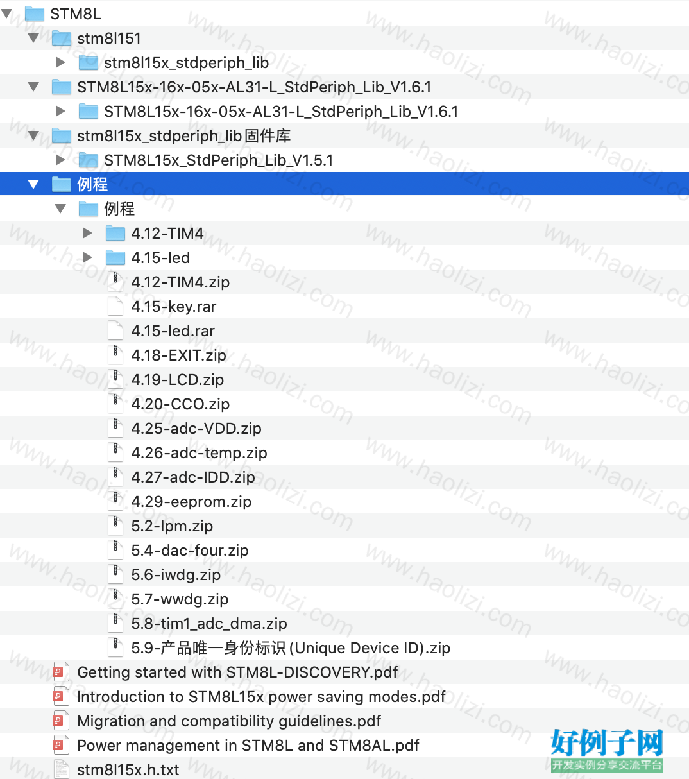The width and height of the screenshot is (689, 779).
Task: Click the STM8L root folder icon
Action: pyautogui.click(x=34, y=13)
